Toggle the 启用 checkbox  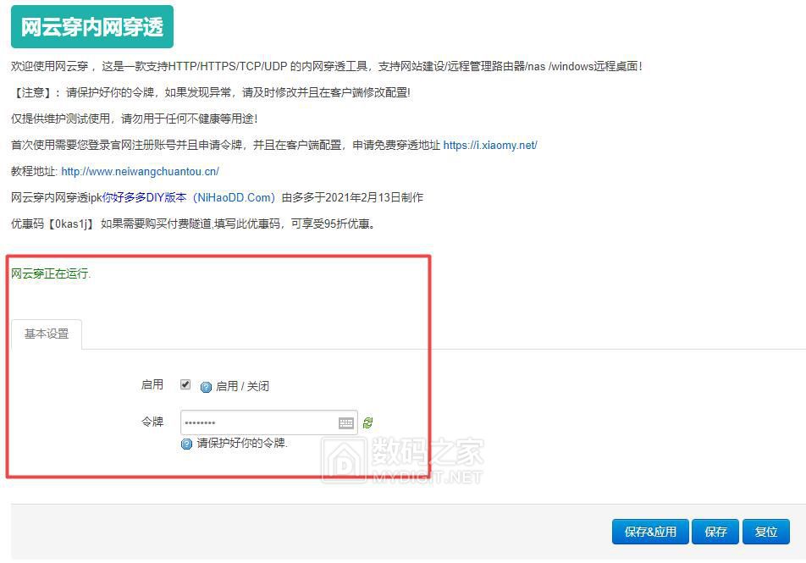185,384
